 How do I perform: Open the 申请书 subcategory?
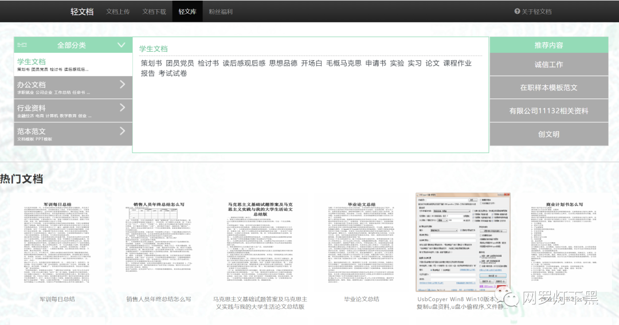coord(375,63)
